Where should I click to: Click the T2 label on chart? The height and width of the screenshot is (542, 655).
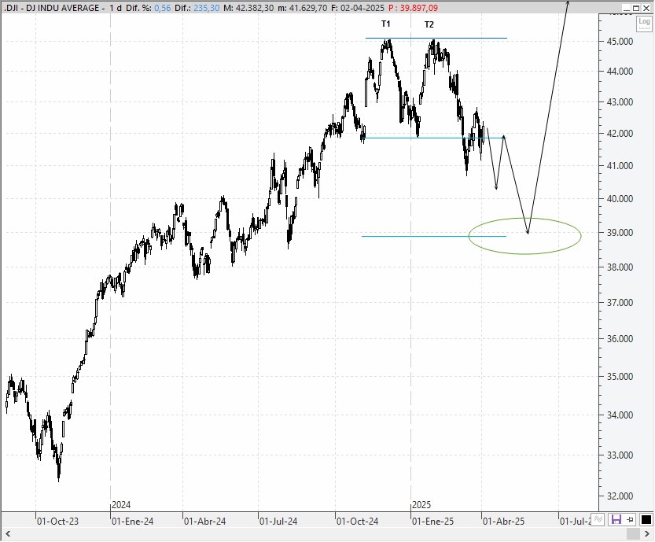point(429,24)
